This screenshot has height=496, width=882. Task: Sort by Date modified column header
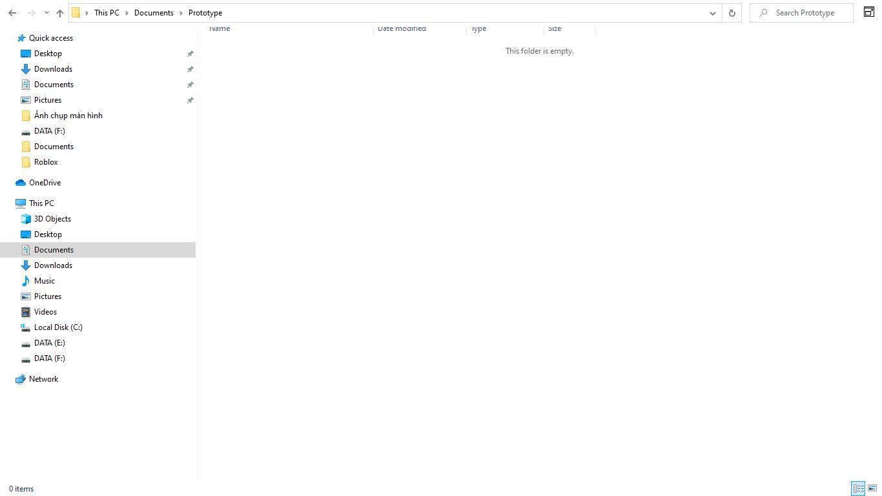point(402,28)
